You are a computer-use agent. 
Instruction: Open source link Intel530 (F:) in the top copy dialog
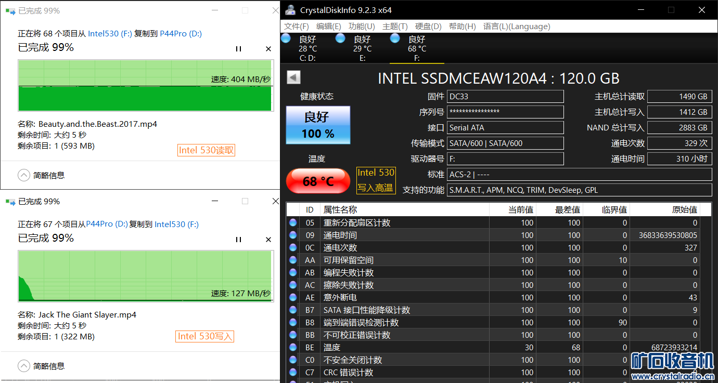[110, 34]
